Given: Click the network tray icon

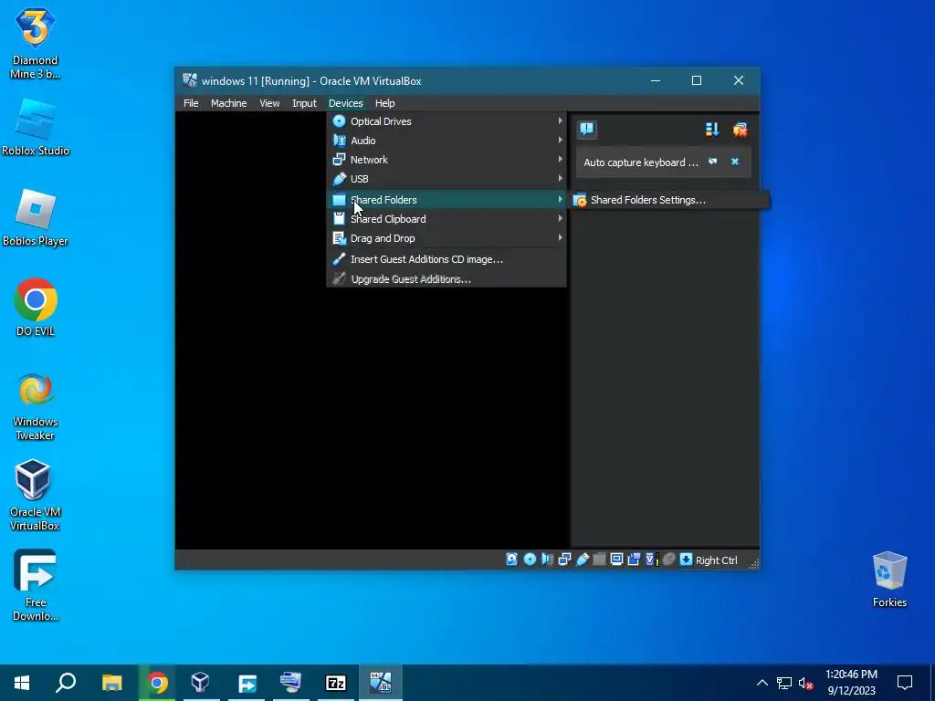Looking at the screenshot, I should coord(784,683).
